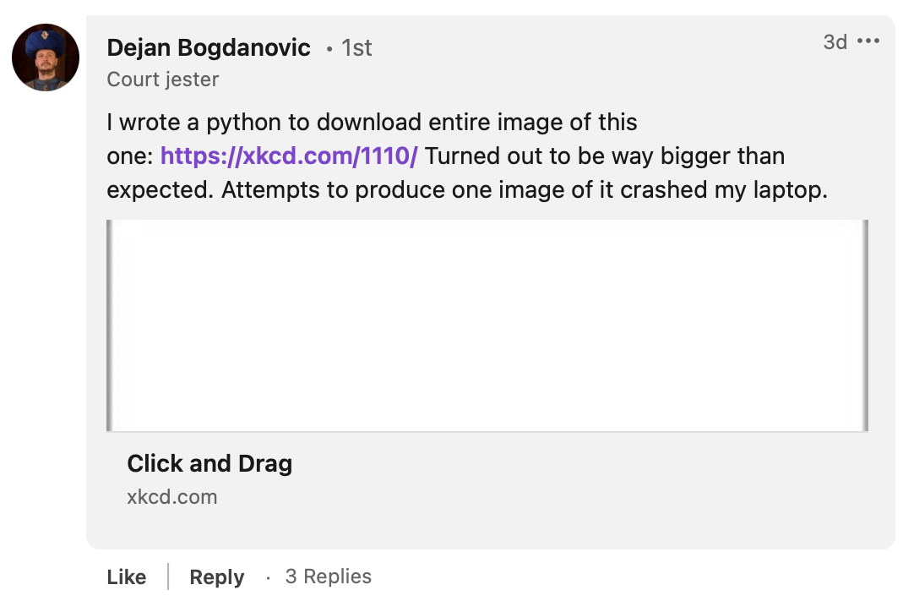The height and width of the screenshot is (612, 914).
Task: Click the Court jester headline text
Action: [x=162, y=79]
